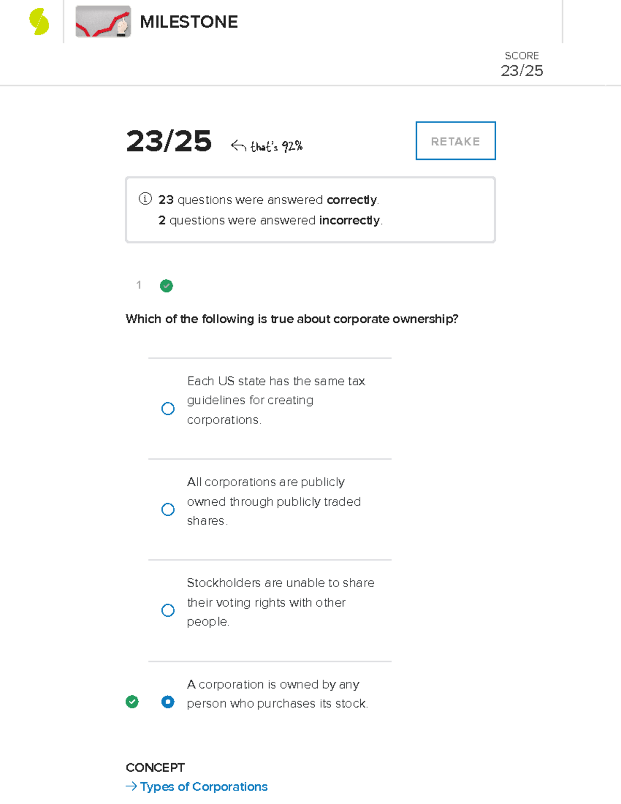Click the MILESTONE header title
The width and height of the screenshot is (621, 804).
[x=188, y=22]
